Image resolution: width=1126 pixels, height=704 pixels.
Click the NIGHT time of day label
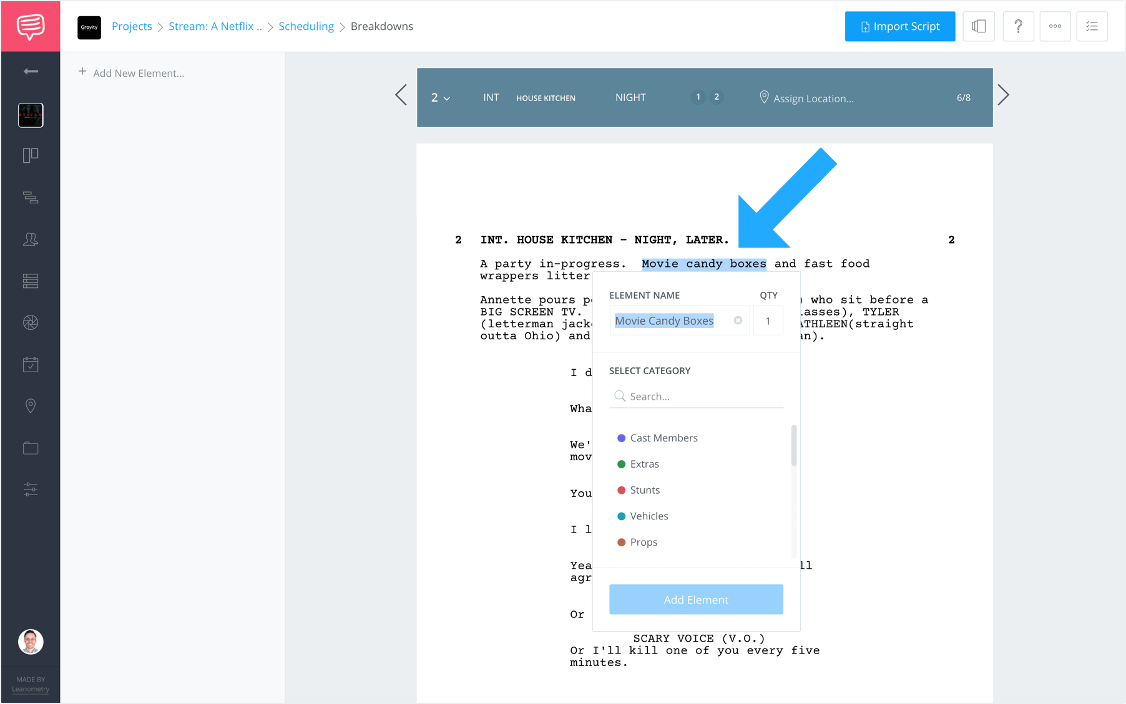tap(630, 98)
